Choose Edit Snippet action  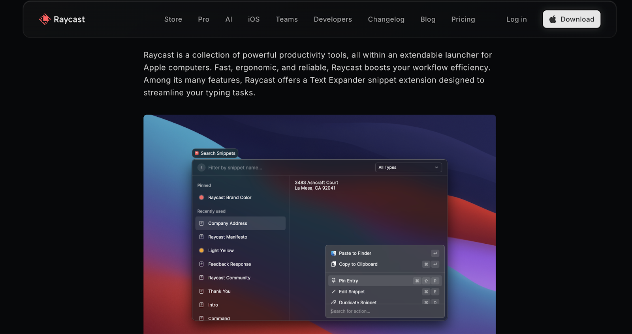click(385, 292)
